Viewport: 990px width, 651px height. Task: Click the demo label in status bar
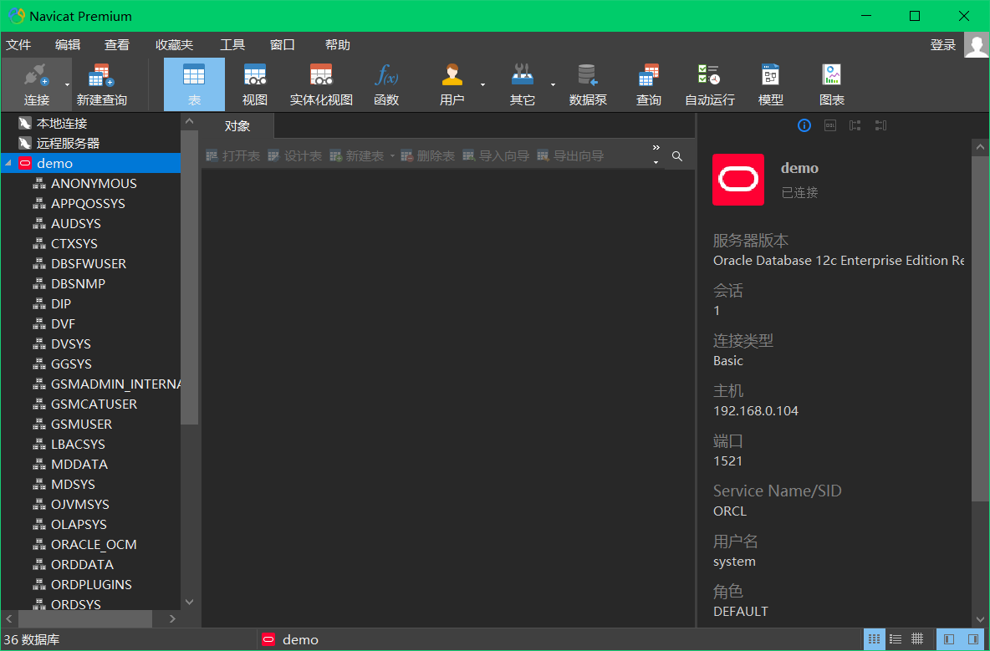pos(300,639)
